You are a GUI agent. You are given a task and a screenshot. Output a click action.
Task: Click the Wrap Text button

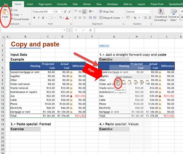tap(107, 12)
